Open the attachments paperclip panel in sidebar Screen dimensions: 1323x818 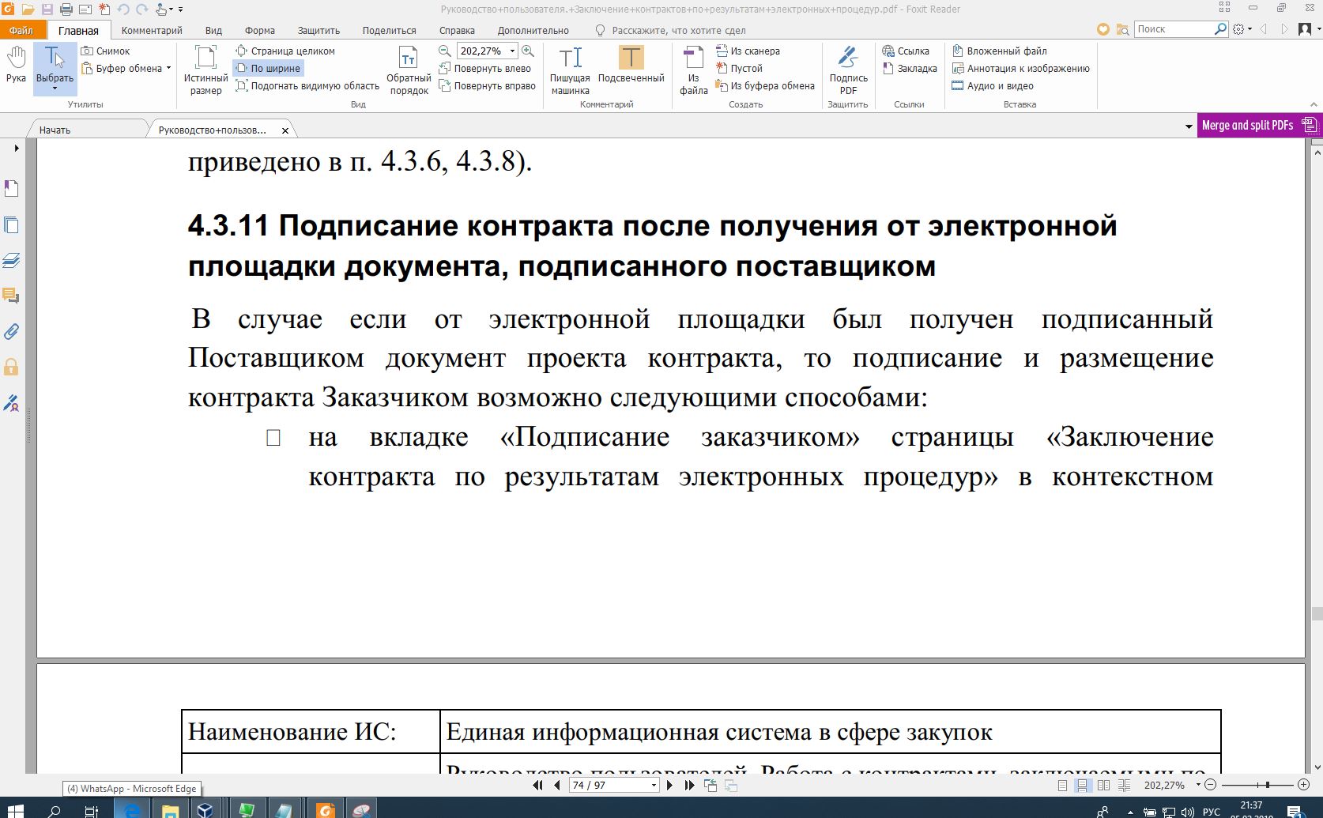[x=11, y=331]
